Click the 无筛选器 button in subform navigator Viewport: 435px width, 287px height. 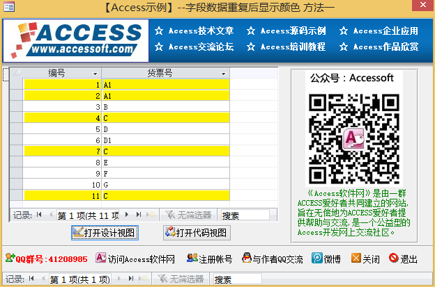click(x=188, y=215)
